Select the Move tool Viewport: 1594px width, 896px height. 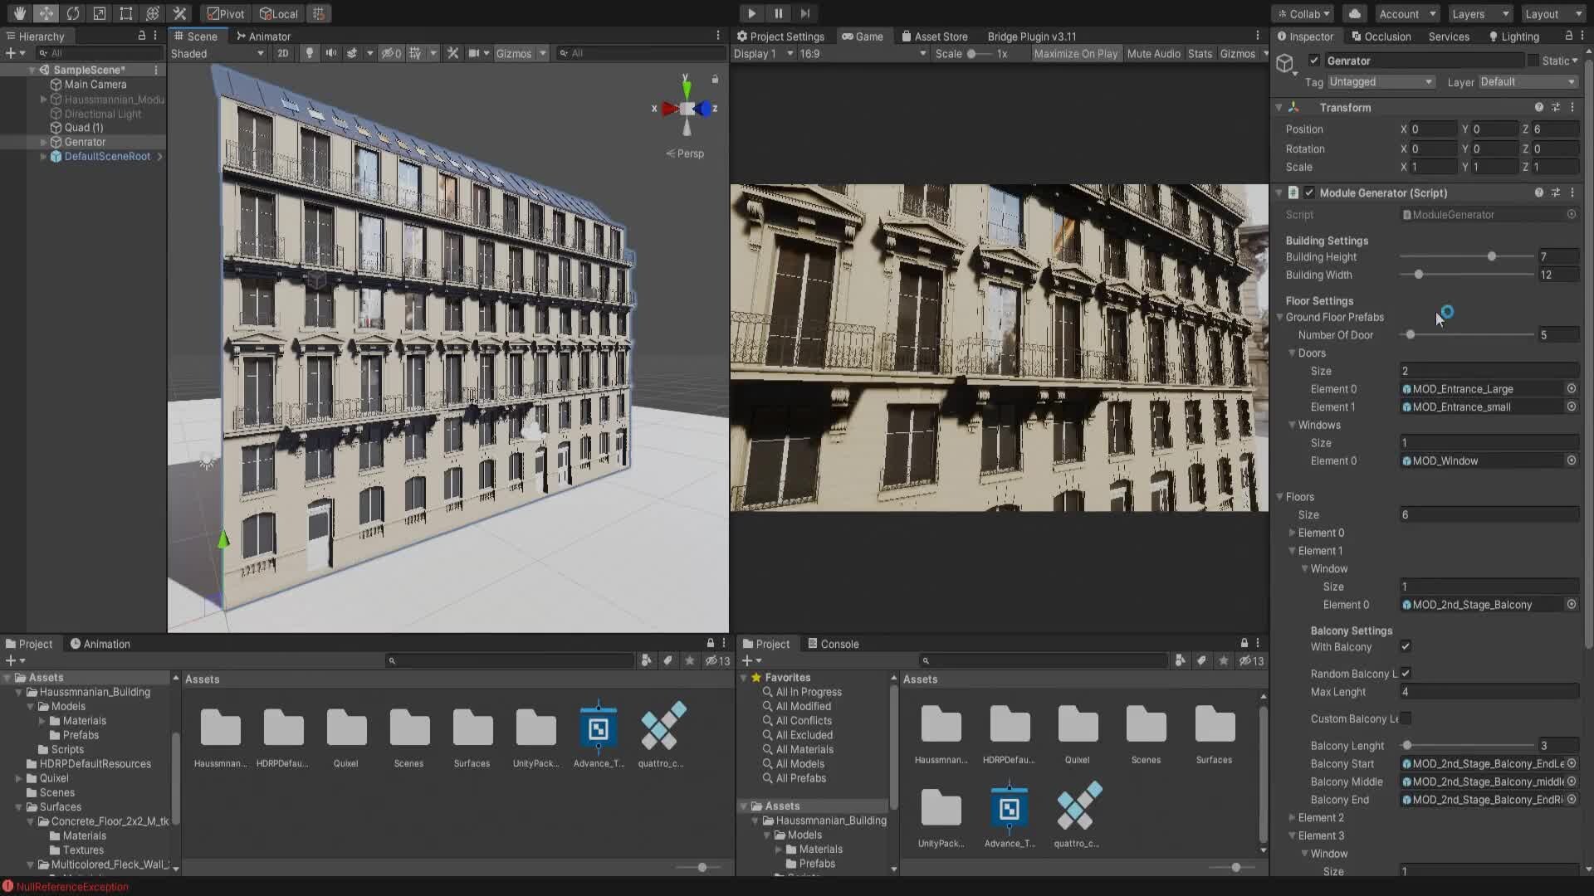click(x=46, y=13)
